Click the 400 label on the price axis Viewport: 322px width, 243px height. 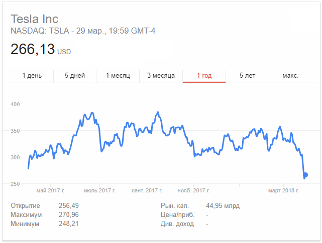click(15, 104)
